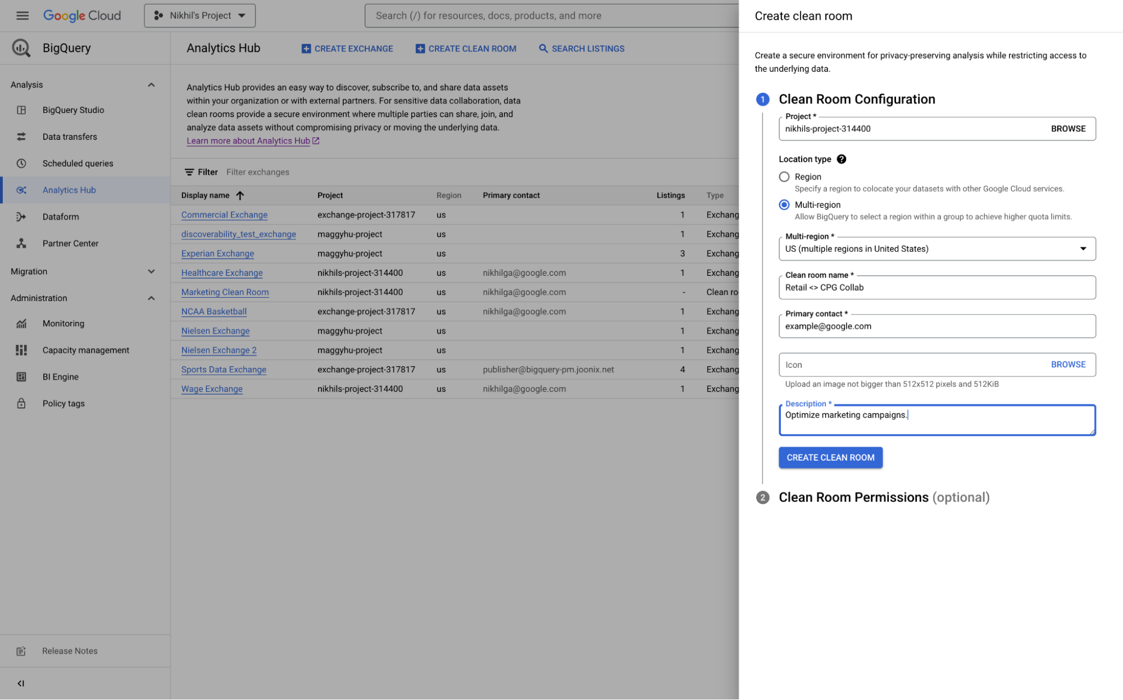Image resolution: width=1123 pixels, height=700 pixels.
Task: Open Release Notes menu item
Action: click(x=70, y=651)
